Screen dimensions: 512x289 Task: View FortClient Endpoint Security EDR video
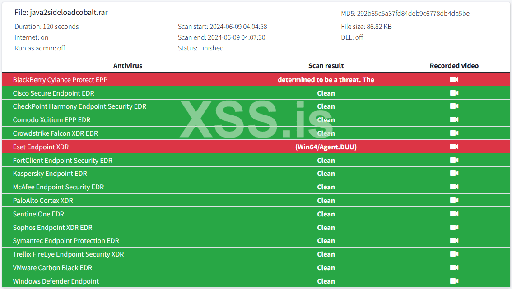454,160
